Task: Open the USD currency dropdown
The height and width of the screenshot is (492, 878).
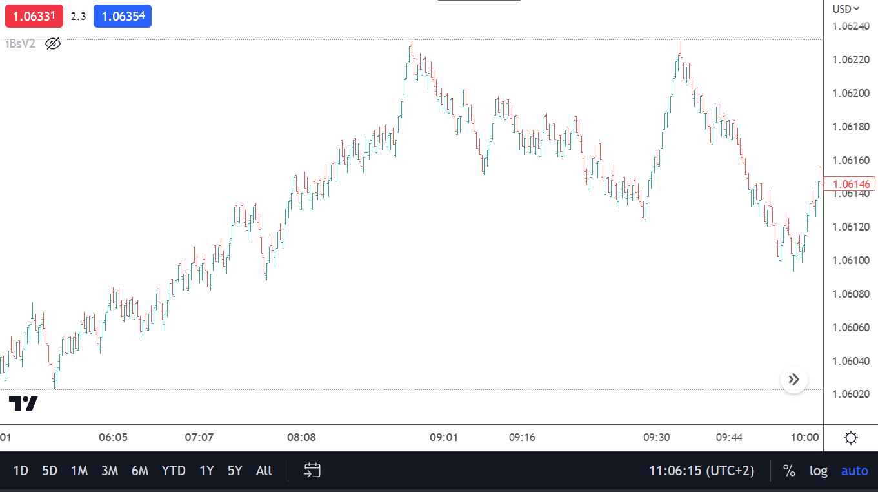Action: [x=846, y=9]
